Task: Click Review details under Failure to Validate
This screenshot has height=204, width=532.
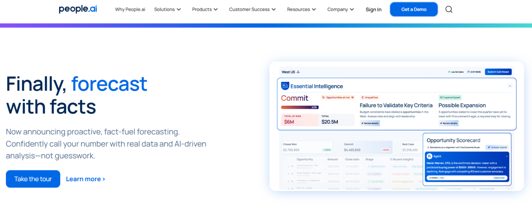Action: (370, 123)
